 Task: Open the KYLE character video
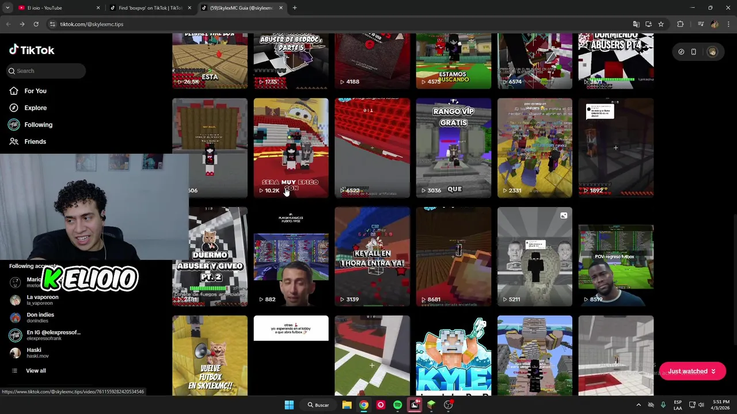click(454, 355)
